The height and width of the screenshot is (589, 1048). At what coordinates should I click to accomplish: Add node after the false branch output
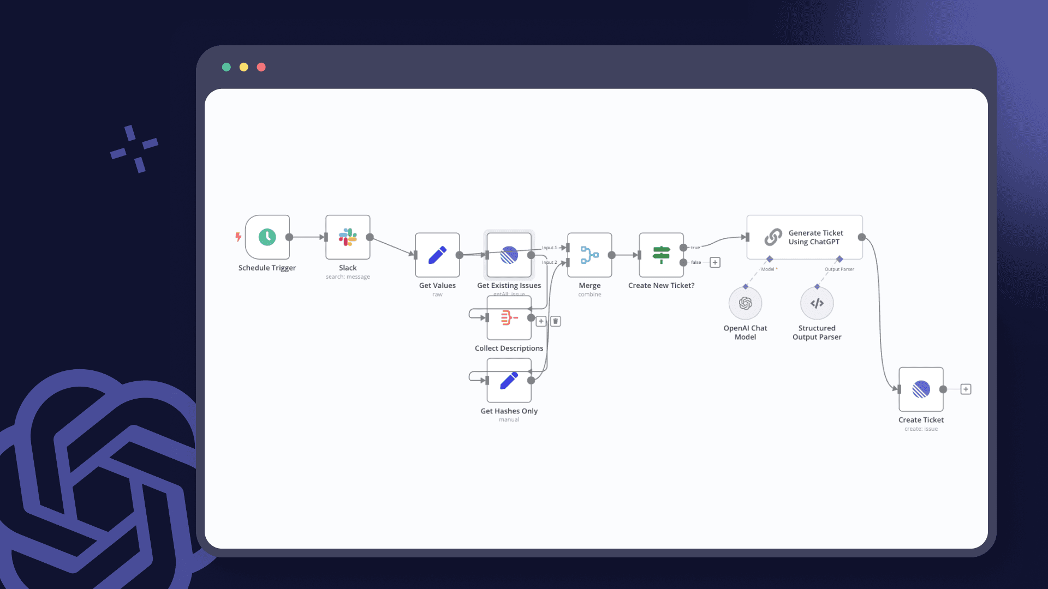coord(715,262)
